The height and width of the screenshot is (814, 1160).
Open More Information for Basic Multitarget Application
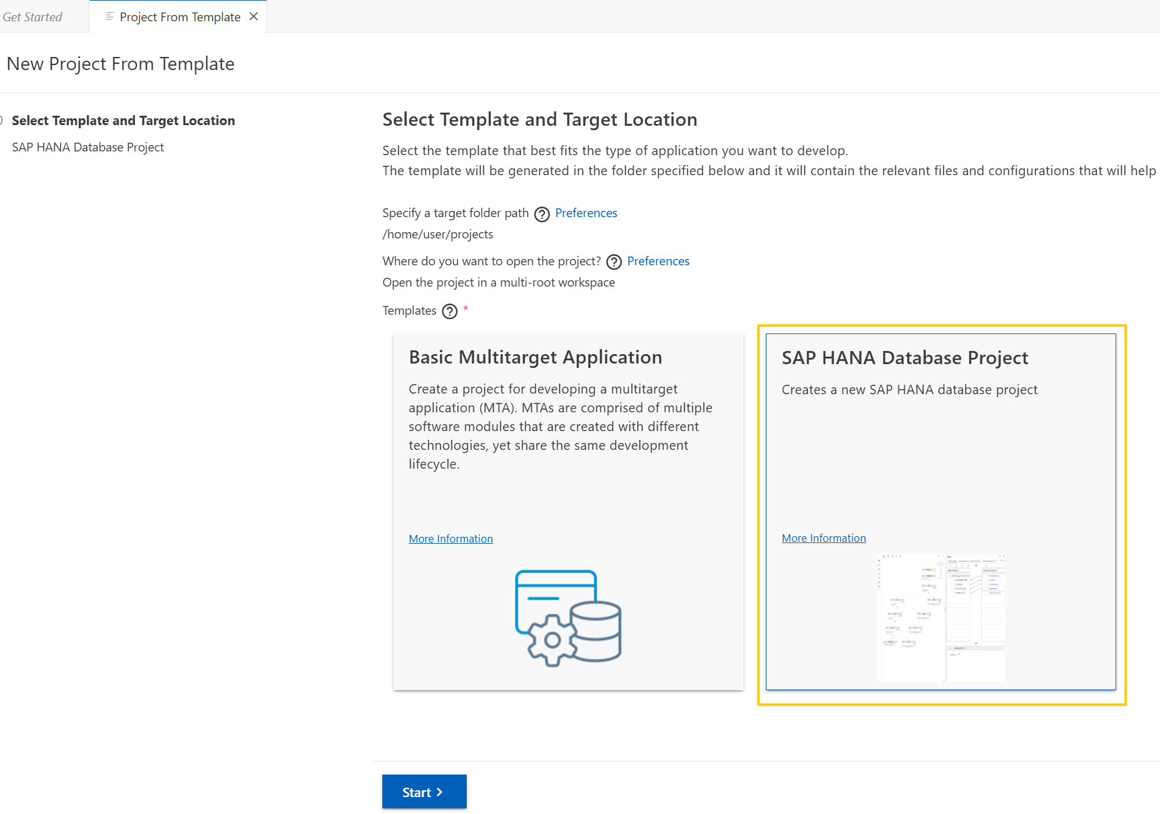pyautogui.click(x=450, y=539)
